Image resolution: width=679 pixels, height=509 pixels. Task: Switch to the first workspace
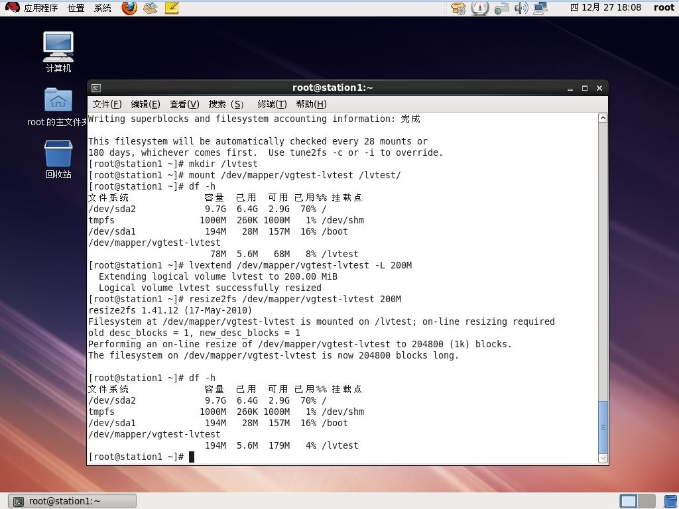(629, 501)
